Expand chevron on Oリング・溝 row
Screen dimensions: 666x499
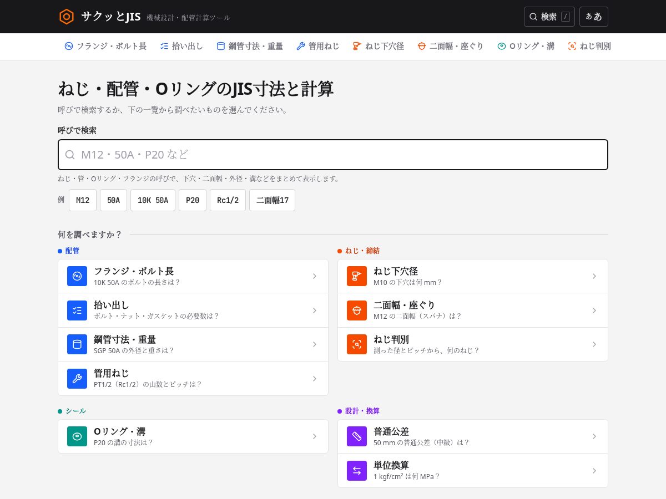[315, 436]
